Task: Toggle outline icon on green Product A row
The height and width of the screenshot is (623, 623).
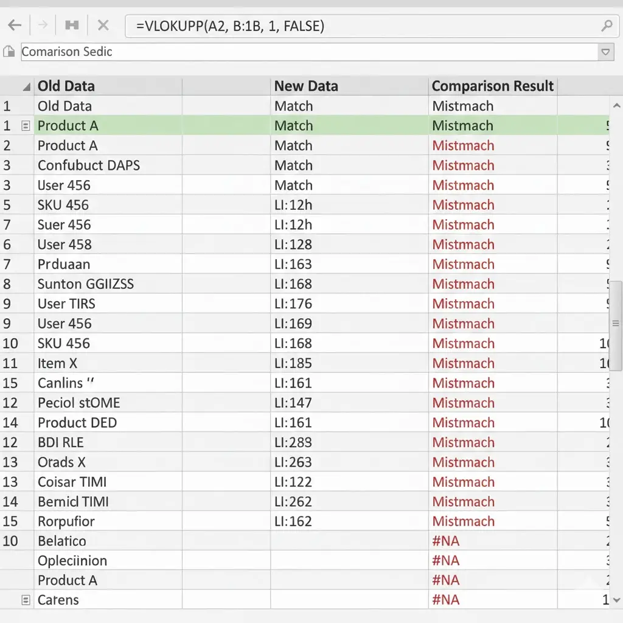Action: 26,126
